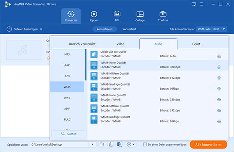Click the Suchen search field
This screenshot has height=152, width=234.
point(69,134)
